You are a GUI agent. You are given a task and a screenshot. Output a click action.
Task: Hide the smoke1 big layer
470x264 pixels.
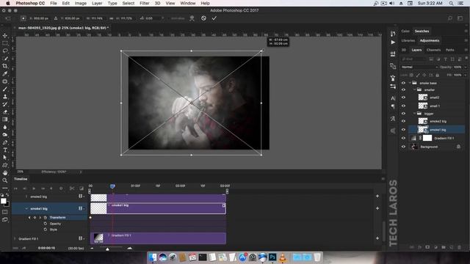click(403, 130)
